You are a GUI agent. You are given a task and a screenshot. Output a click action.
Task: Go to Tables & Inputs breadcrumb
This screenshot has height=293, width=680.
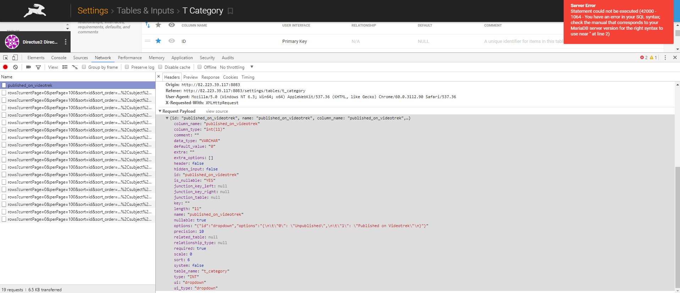pyautogui.click(x=145, y=11)
